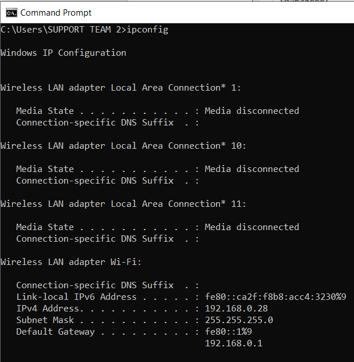Click the IPv4 address value 192.168.0.28
This screenshot has height=362, width=354.
point(236,308)
